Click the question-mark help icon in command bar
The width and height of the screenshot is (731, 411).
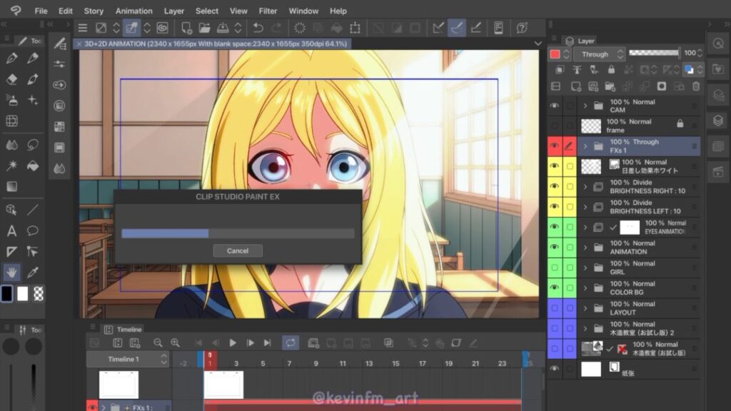point(522,28)
